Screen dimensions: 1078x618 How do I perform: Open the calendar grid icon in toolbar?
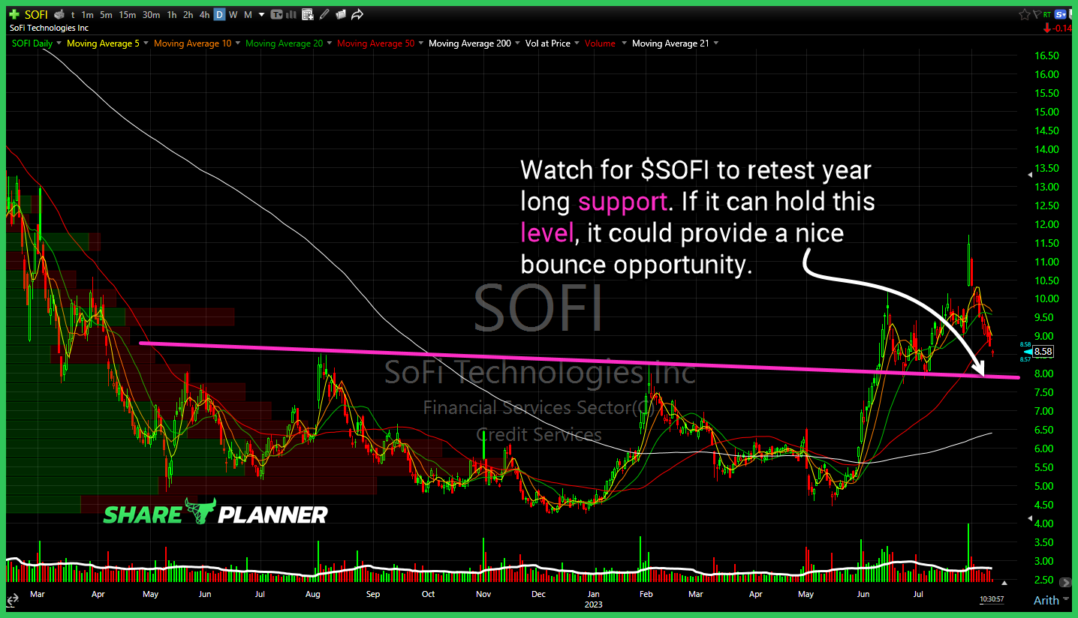click(x=307, y=14)
